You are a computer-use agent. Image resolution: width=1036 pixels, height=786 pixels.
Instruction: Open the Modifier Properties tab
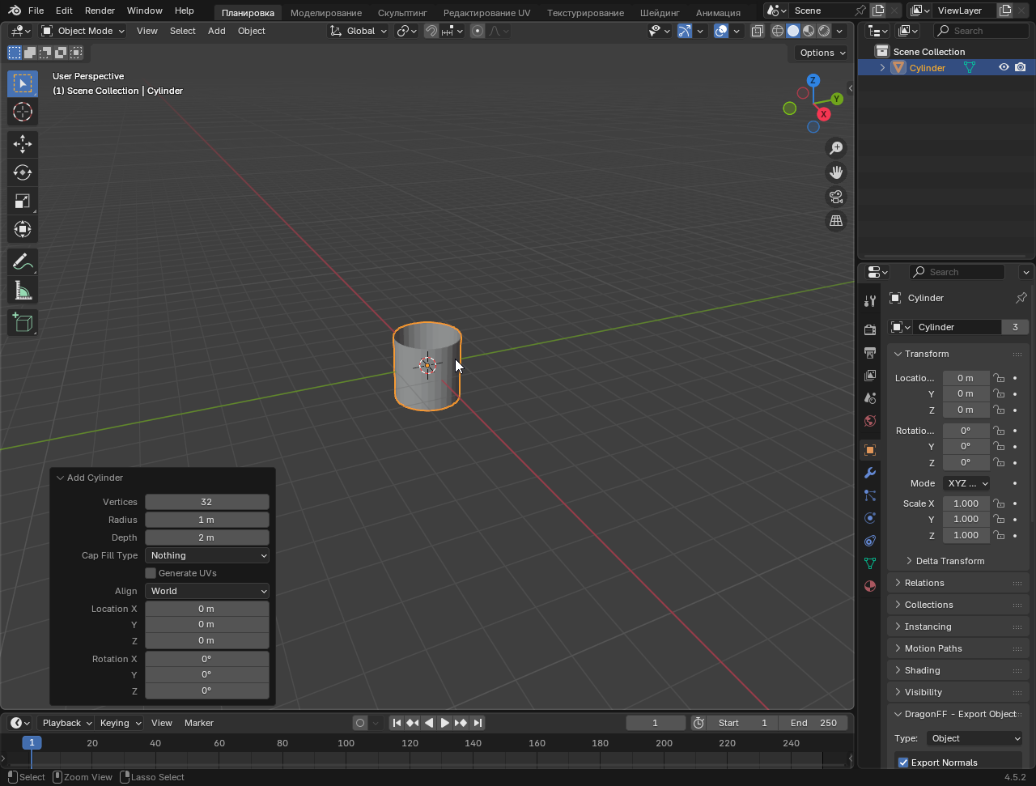869,473
